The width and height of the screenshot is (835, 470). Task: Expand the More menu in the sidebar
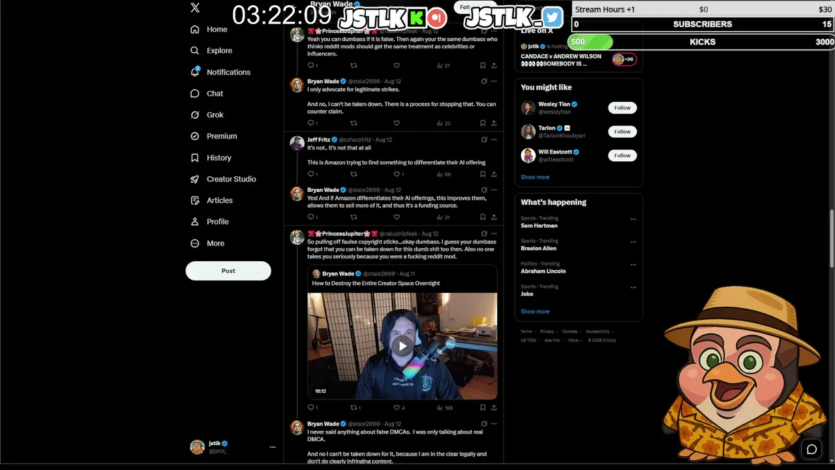(x=206, y=243)
